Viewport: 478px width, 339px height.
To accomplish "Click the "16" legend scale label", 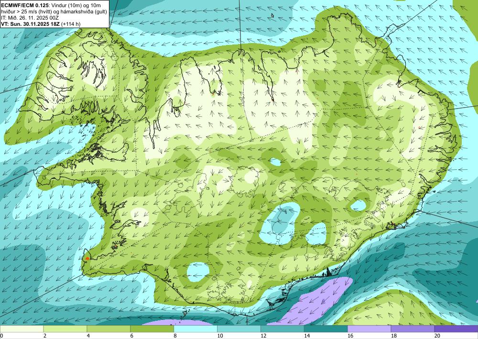I will pyautogui.click(x=350, y=336).
